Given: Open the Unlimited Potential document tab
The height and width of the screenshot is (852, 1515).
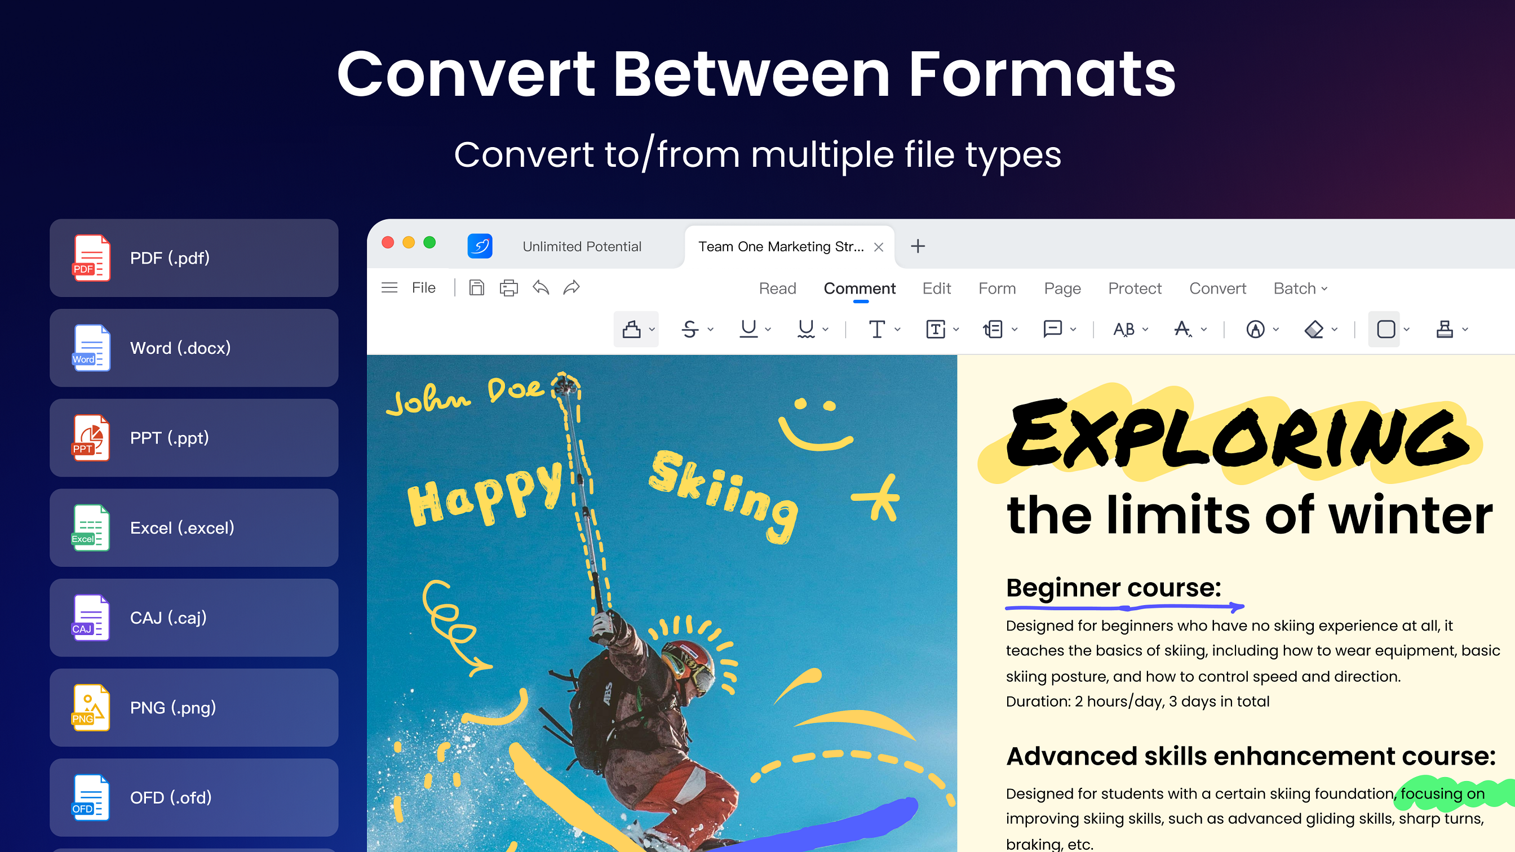Looking at the screenshot, I should (x=582, y=246).
